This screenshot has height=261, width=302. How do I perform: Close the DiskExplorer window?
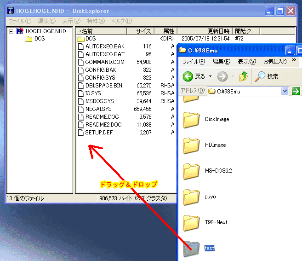291,11
